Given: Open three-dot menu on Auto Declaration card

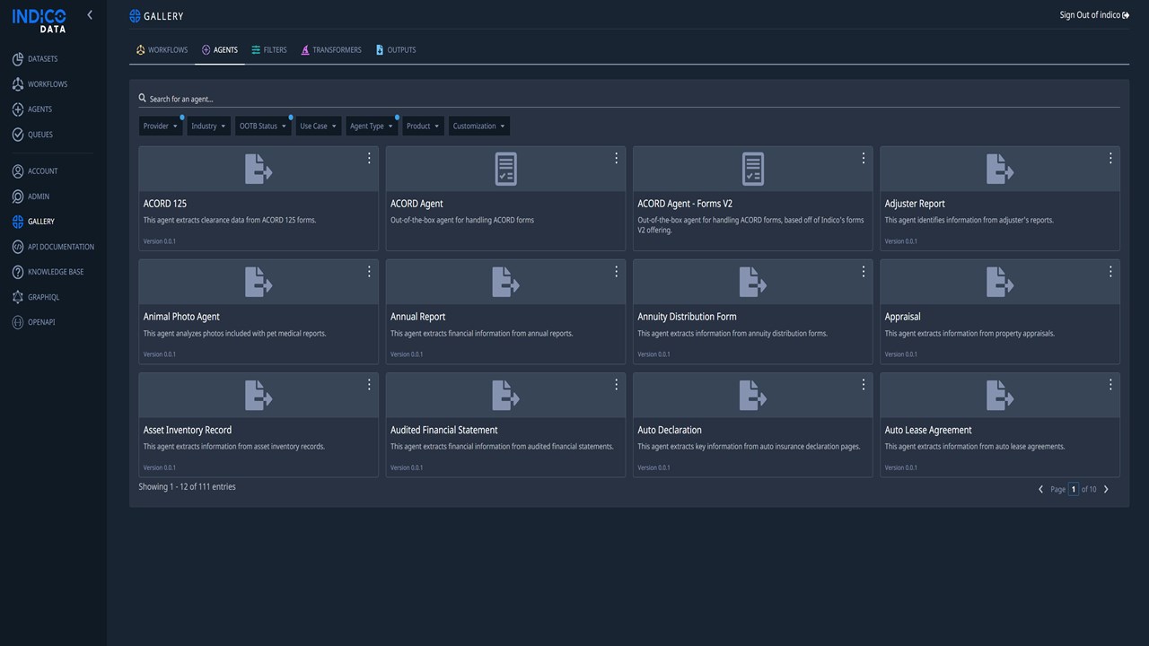Looking at the screenshot, I should pyautogui.click(x=864, y=384).
